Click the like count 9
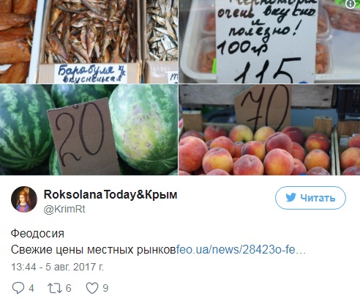This screenshot has width=360, height=299. pos(105,288)
